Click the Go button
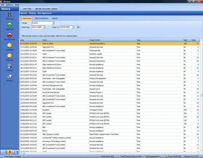 coord(78,27)
